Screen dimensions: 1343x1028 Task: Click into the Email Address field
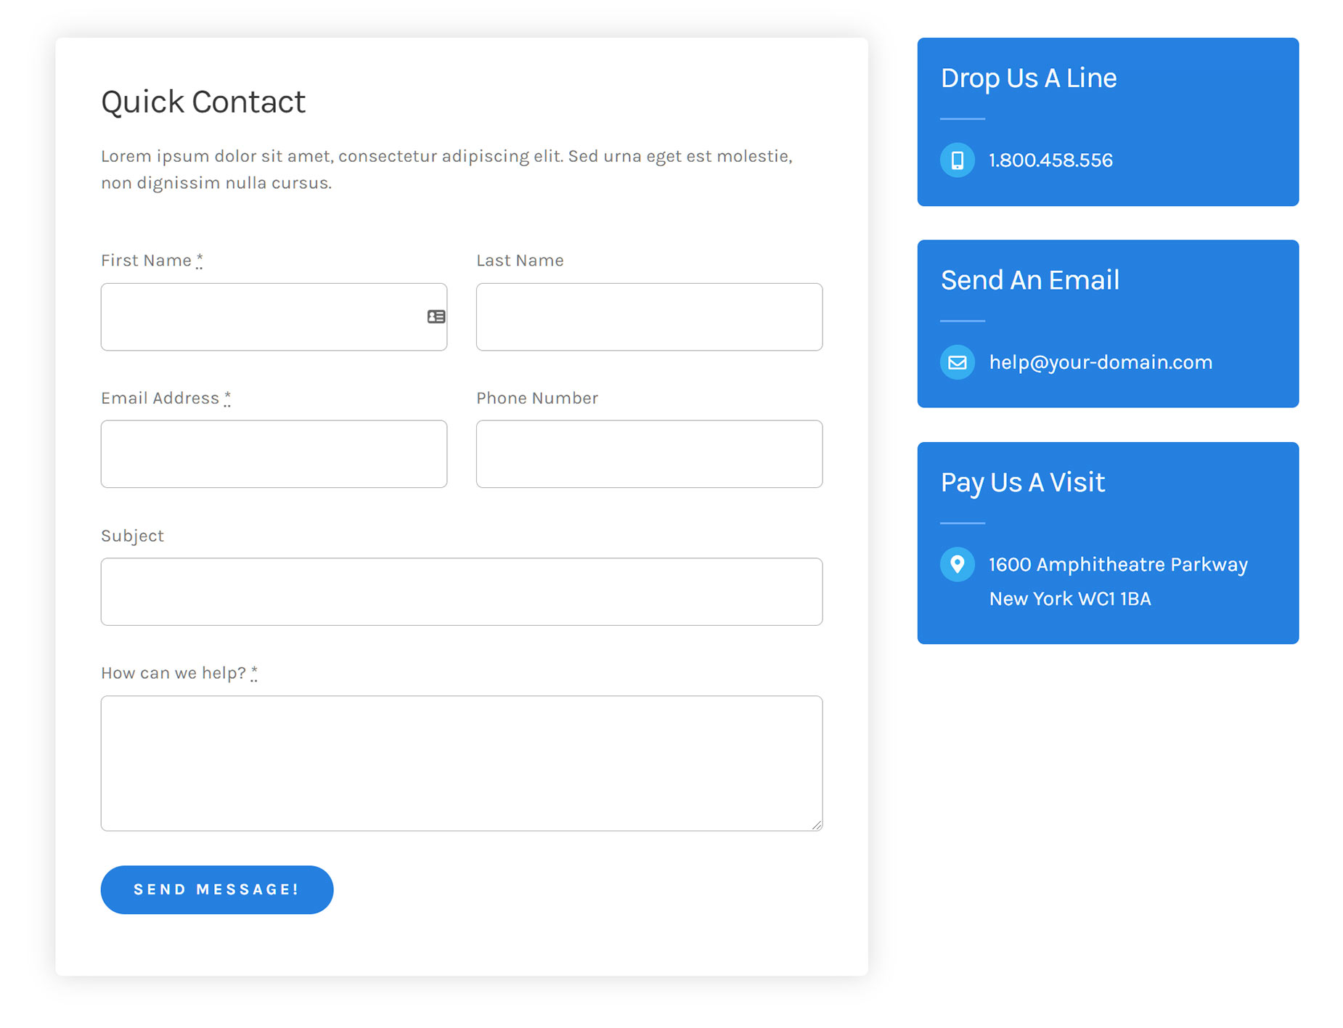[274, 454]
